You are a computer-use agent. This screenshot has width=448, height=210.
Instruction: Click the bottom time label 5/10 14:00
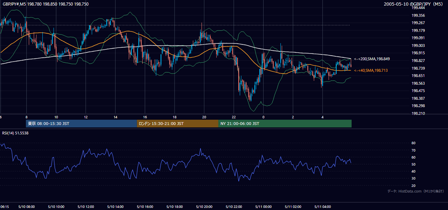tap(115, 207)
